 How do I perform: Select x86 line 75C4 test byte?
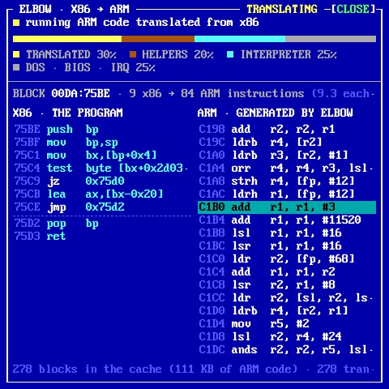pos(102,168)
